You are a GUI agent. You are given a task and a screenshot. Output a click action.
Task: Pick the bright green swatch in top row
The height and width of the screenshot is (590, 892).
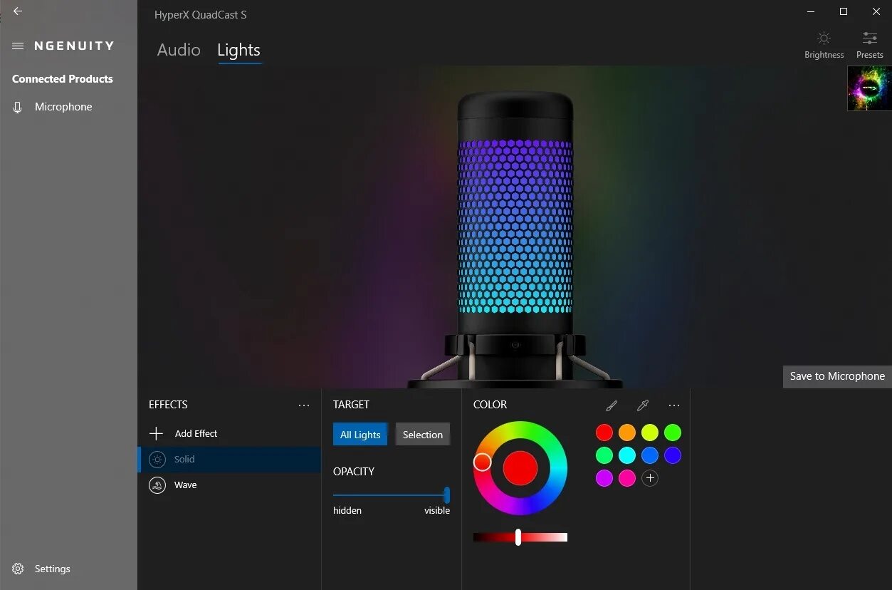click(673, 433)
